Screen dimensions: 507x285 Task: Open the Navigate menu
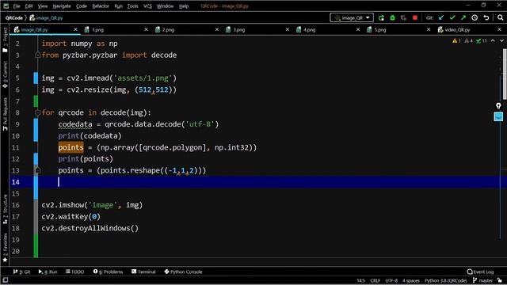pyautogui.click(x=62, y=6)
